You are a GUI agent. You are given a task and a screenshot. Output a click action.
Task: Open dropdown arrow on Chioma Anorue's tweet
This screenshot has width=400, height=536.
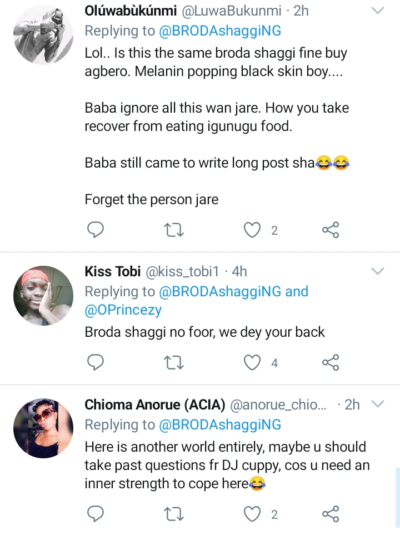pos(378,404)
